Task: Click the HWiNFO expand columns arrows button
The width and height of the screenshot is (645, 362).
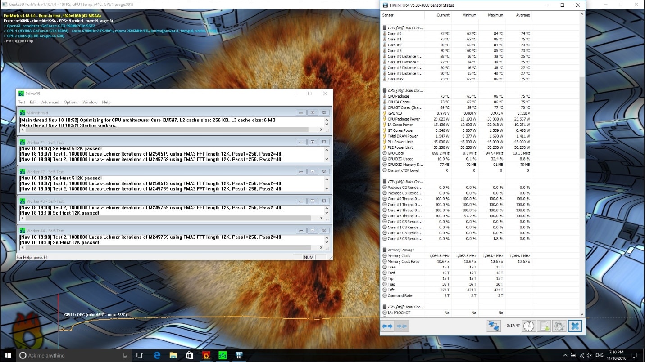Action: point(387,326)
